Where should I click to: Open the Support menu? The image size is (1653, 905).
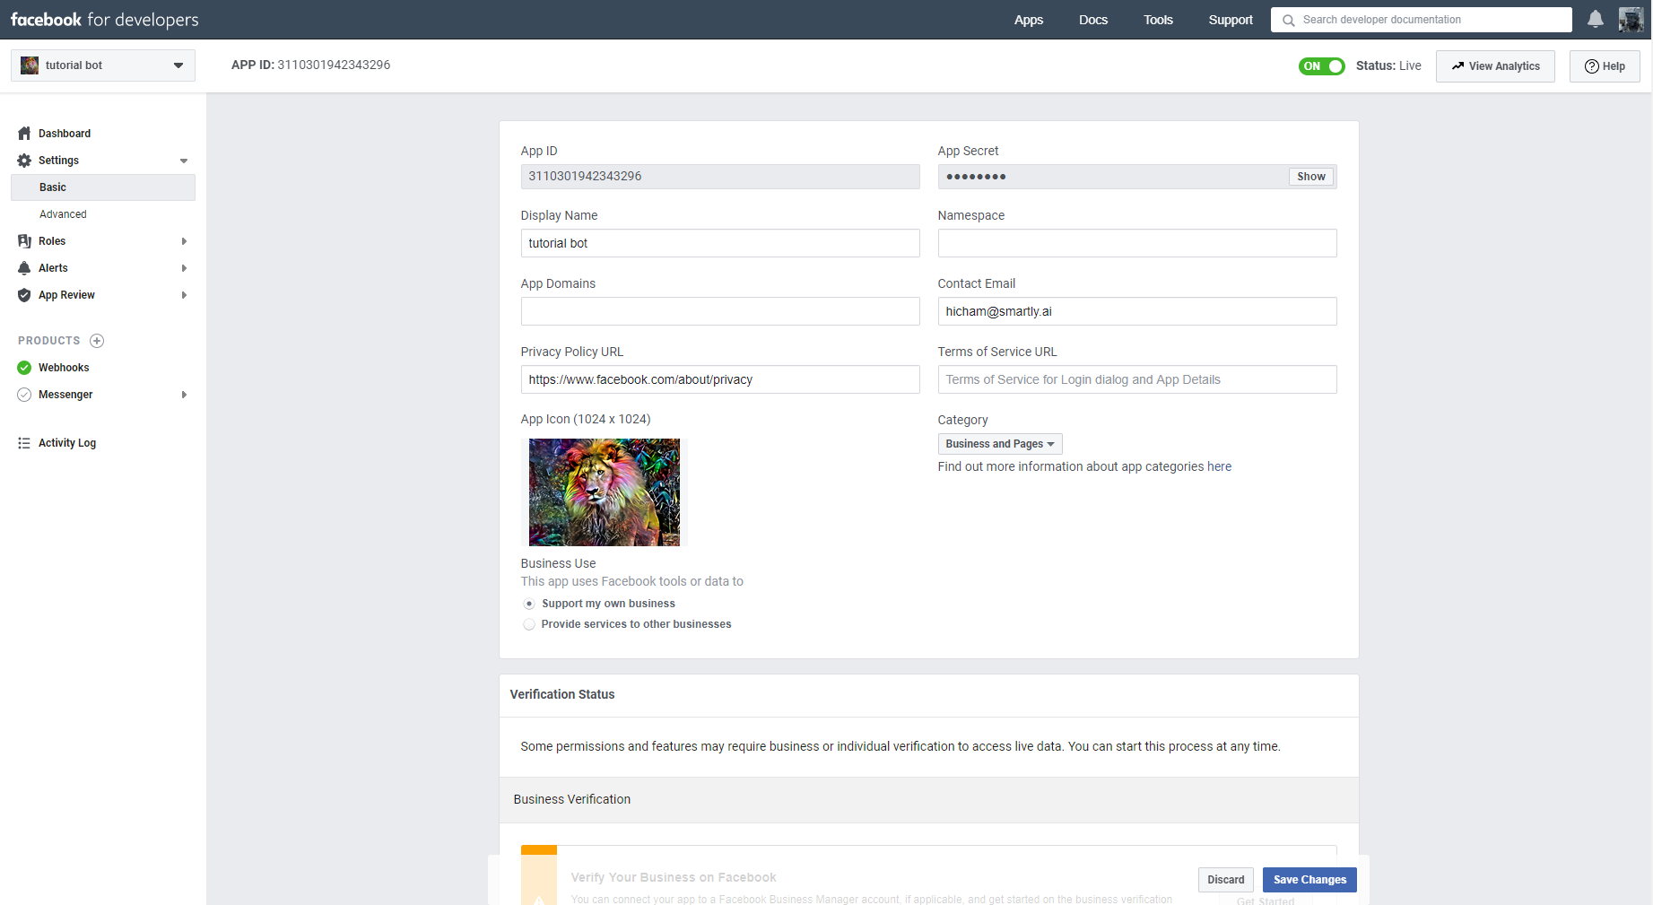coord(1231,20)
